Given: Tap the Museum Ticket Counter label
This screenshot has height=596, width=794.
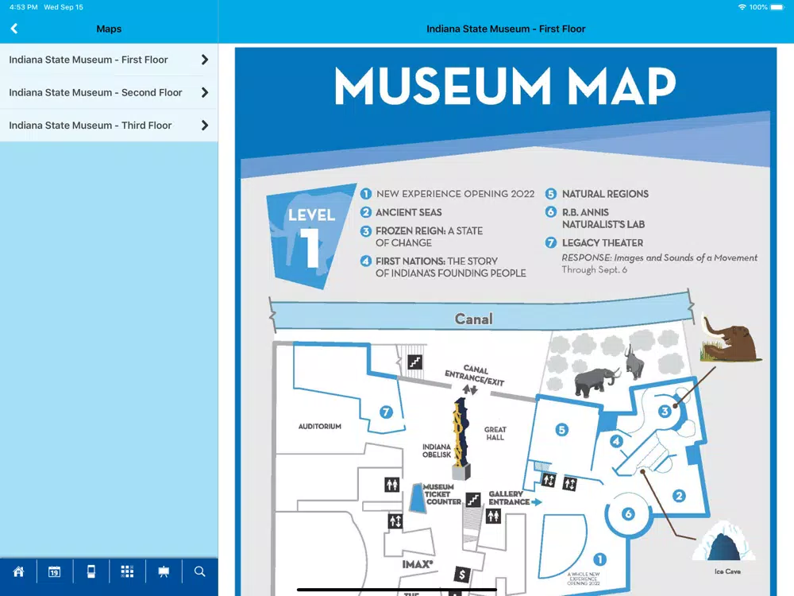Looking at the screenshot, I should [442, 494].
